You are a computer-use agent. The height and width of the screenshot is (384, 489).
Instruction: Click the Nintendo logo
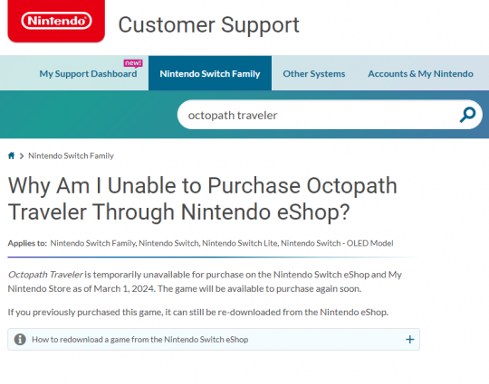click(56, 21)
